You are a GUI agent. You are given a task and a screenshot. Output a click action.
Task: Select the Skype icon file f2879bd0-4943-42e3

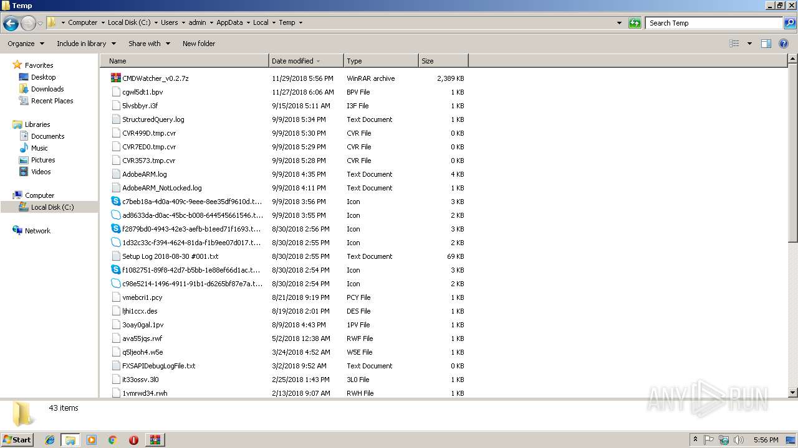(x=115, y=229)
